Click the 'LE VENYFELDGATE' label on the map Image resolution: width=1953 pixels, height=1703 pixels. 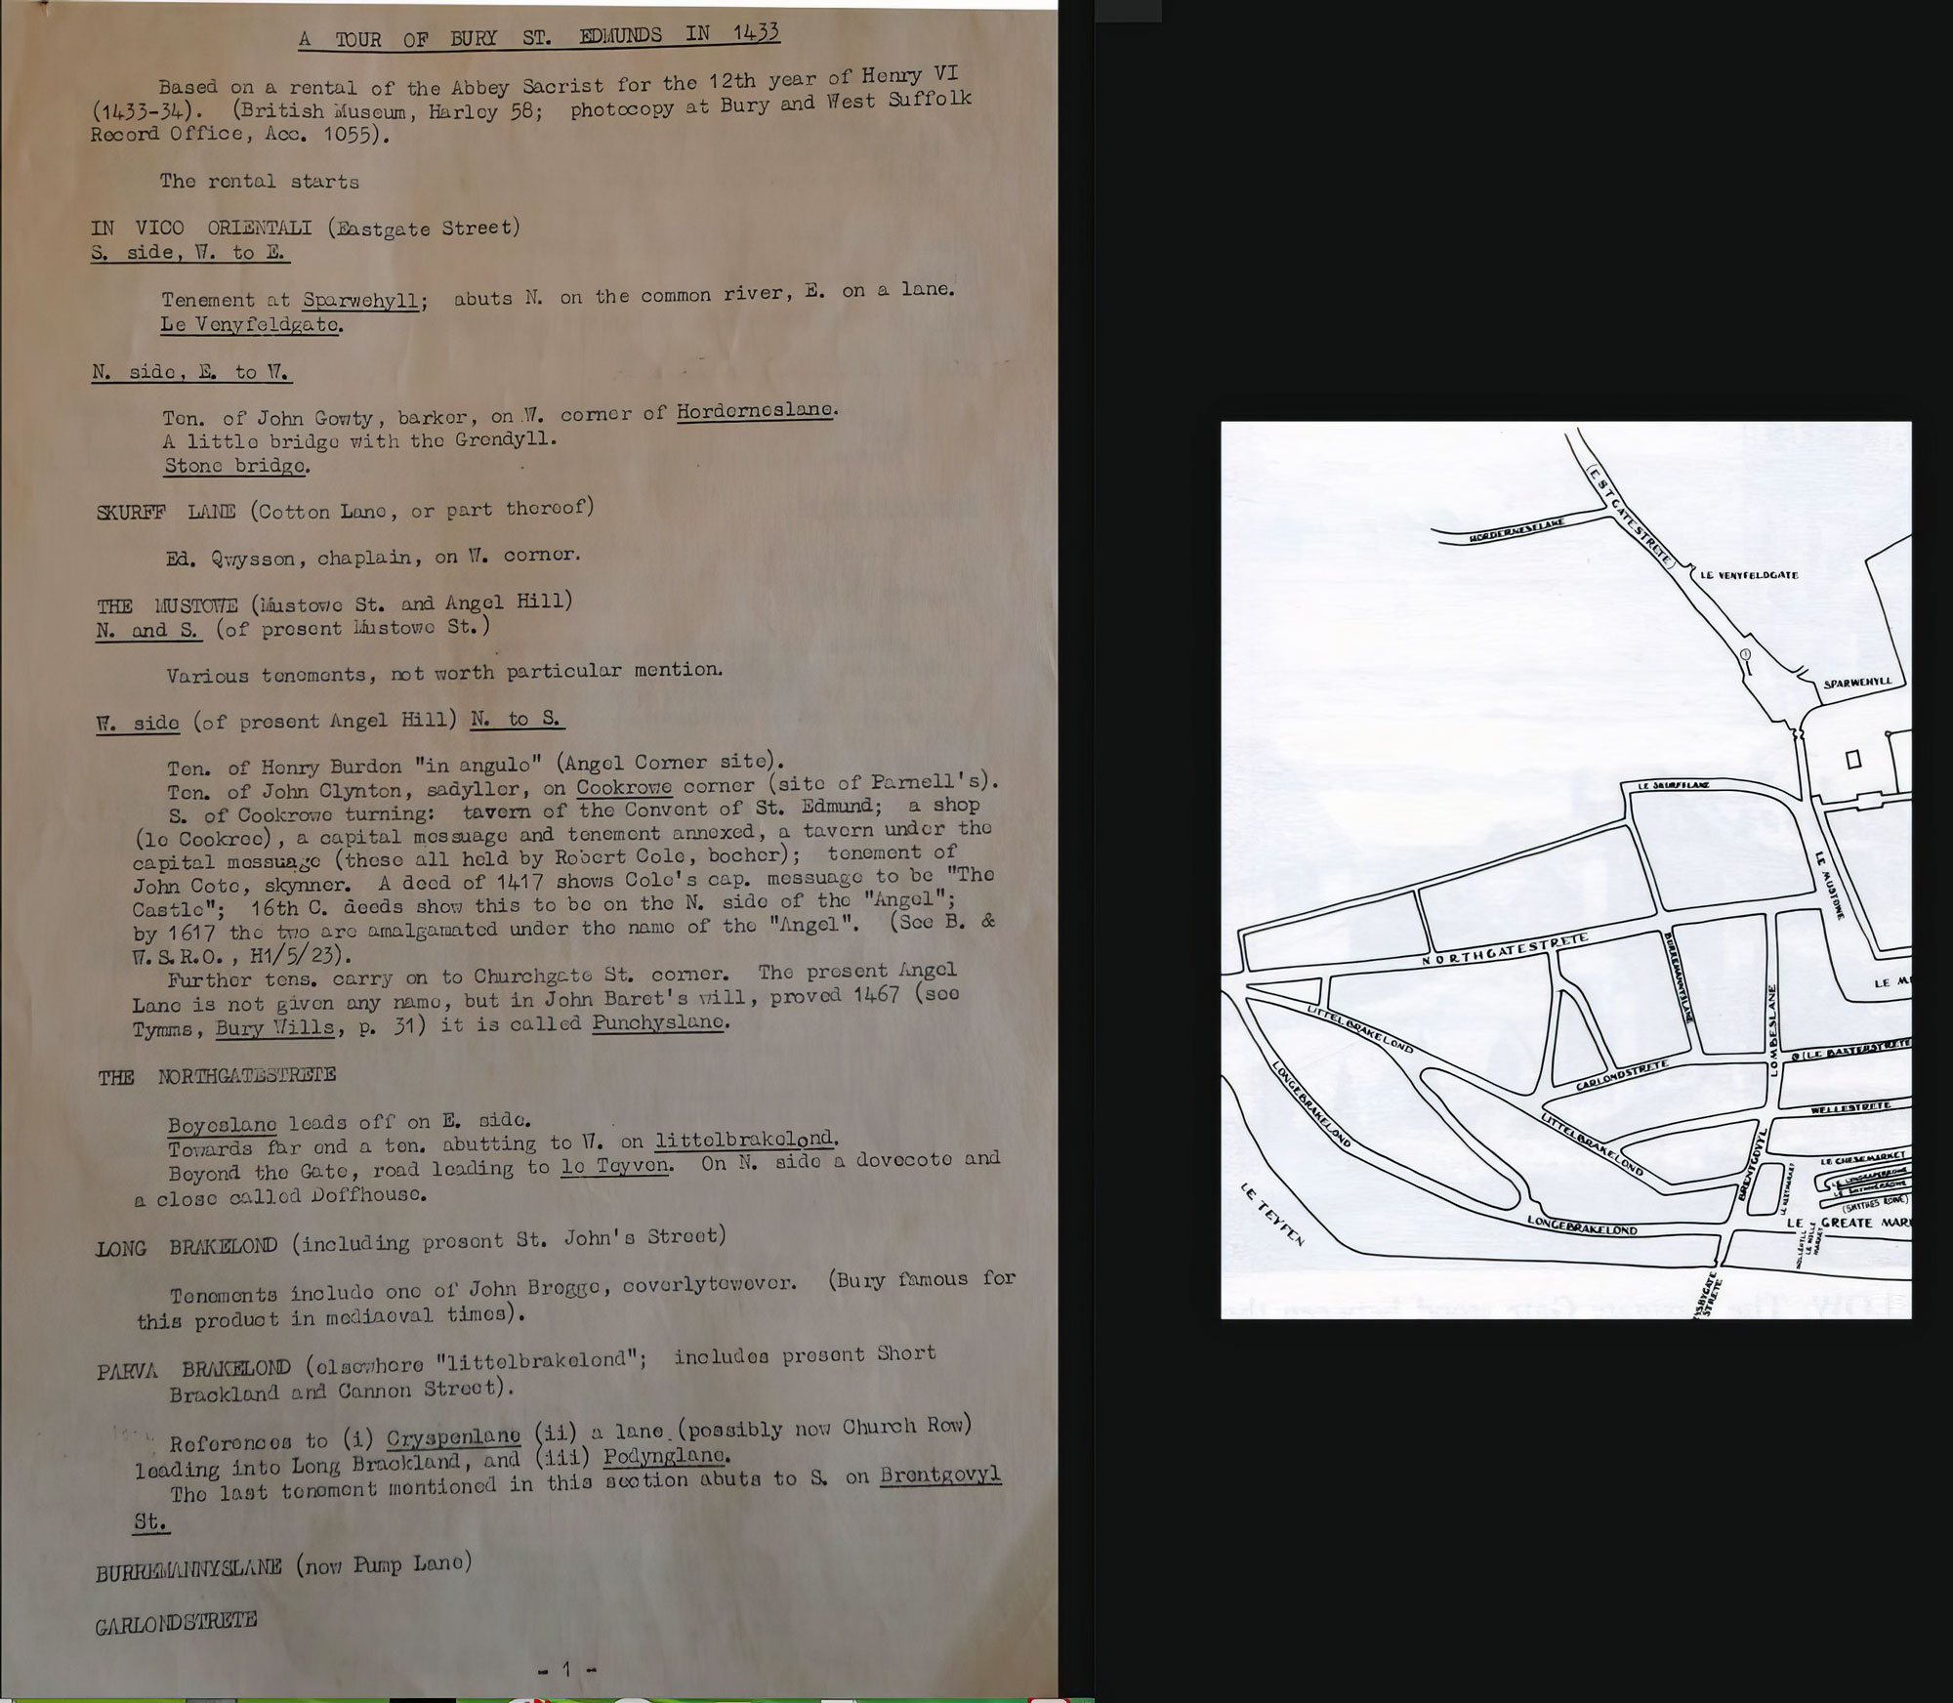(x=1749, y=575)
